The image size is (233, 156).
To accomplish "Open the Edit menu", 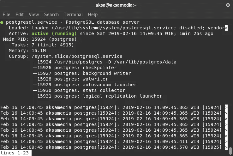I will pos(20,15).
